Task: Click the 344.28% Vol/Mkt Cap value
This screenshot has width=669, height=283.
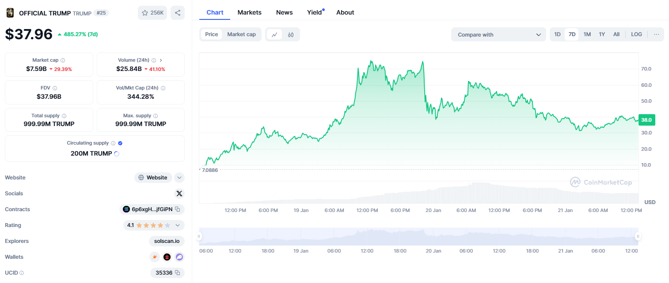Action: (141, 97)
